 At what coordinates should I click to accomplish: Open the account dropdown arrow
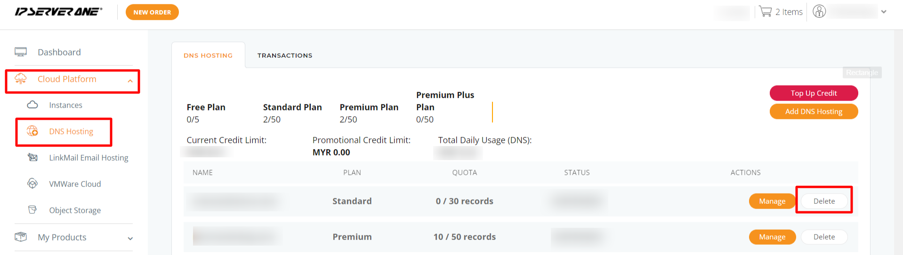click(884, 12)
